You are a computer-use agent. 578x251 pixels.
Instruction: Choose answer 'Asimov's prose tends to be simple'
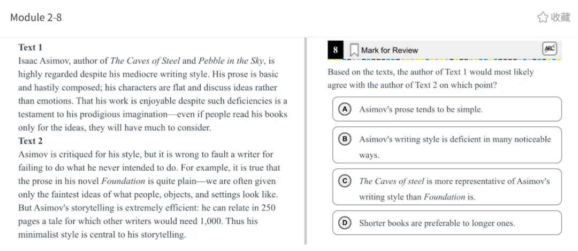(x=421, y=110)
